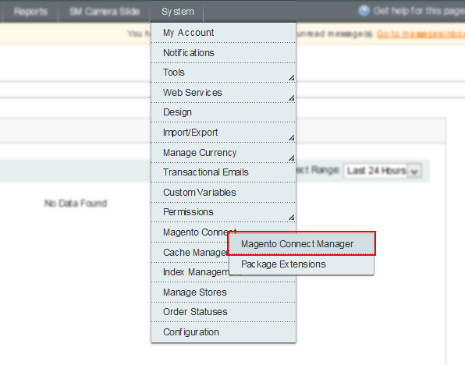Expand the Tools submenu arrow
The width and height of the screenshot is (465, 365).
(292, 78)
